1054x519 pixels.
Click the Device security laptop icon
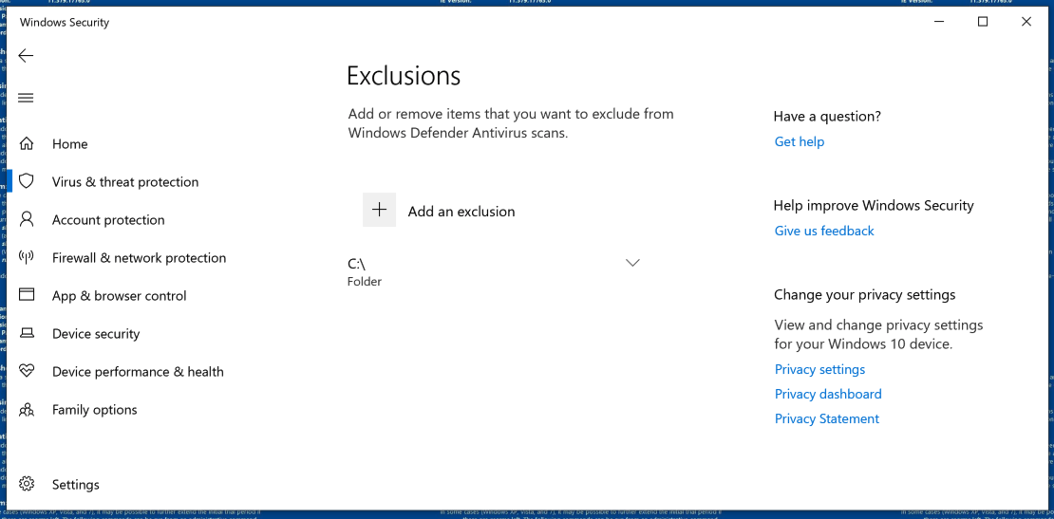click(x=27, y=333)
